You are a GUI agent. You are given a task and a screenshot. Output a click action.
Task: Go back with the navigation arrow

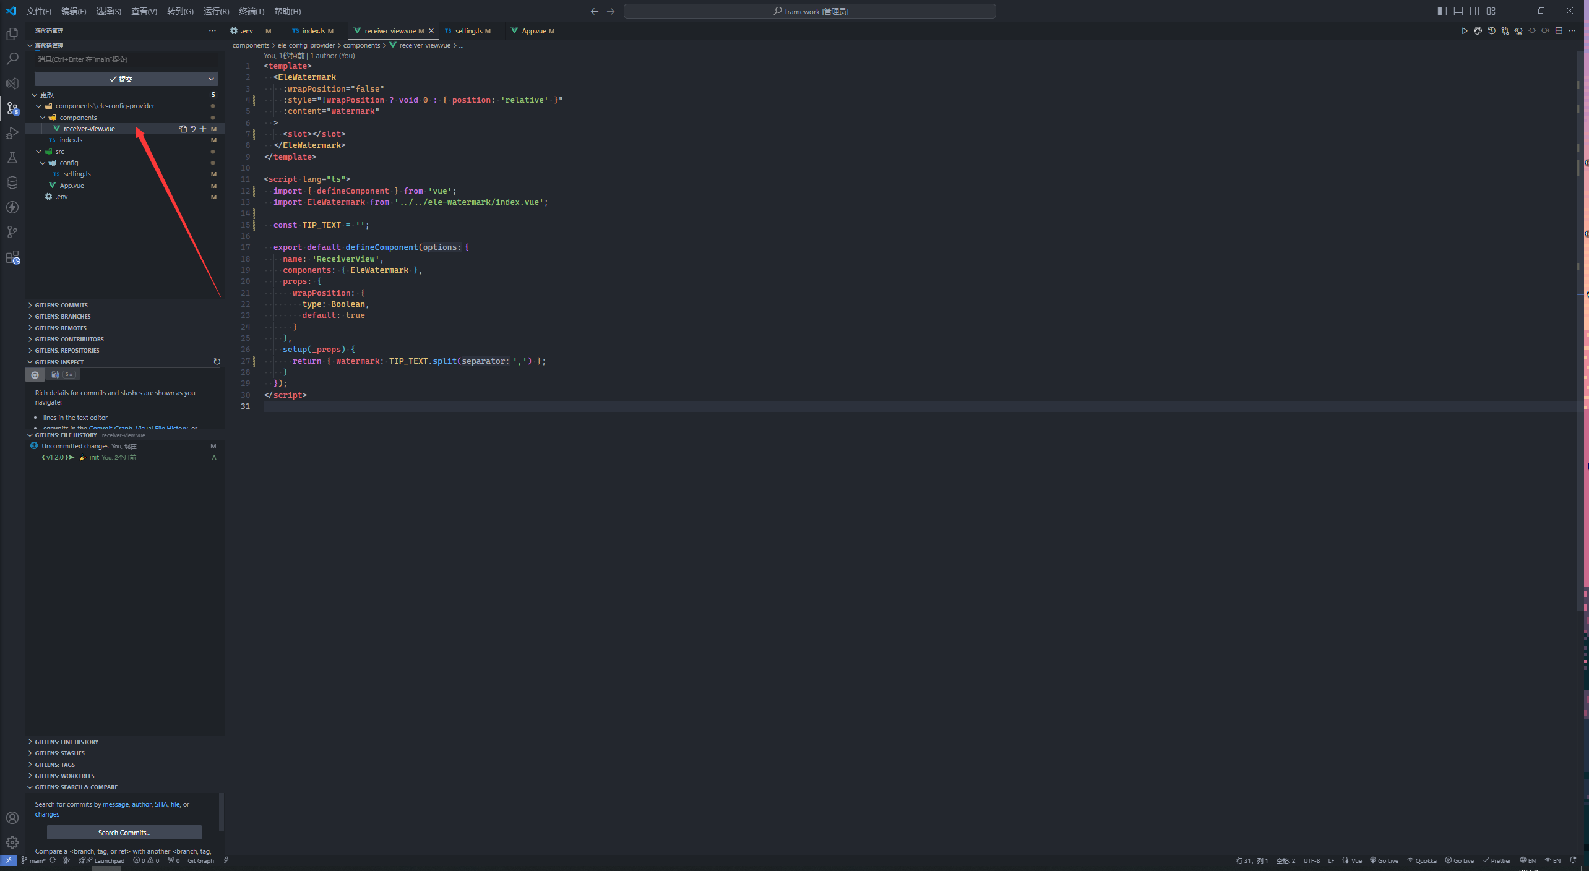594,11
